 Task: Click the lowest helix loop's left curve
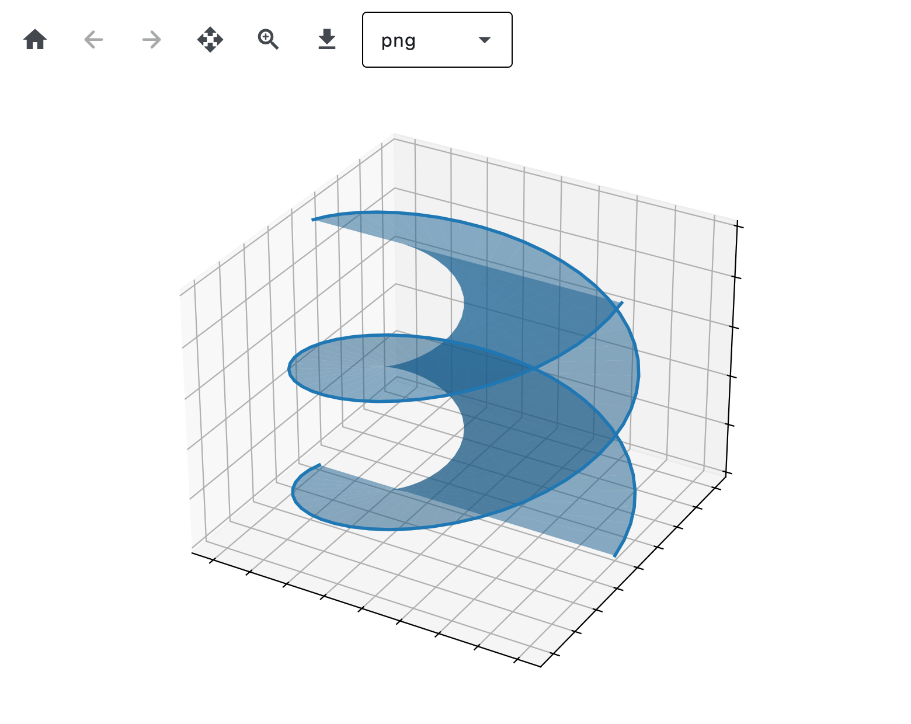point(294,494)
